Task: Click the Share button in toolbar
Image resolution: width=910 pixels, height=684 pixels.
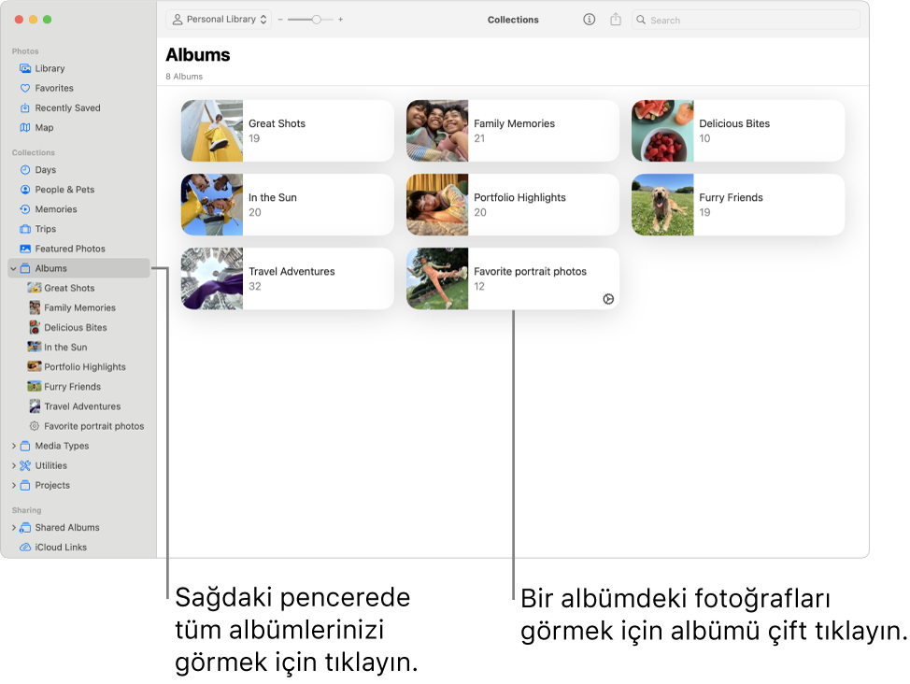Action: coord(616,20)
